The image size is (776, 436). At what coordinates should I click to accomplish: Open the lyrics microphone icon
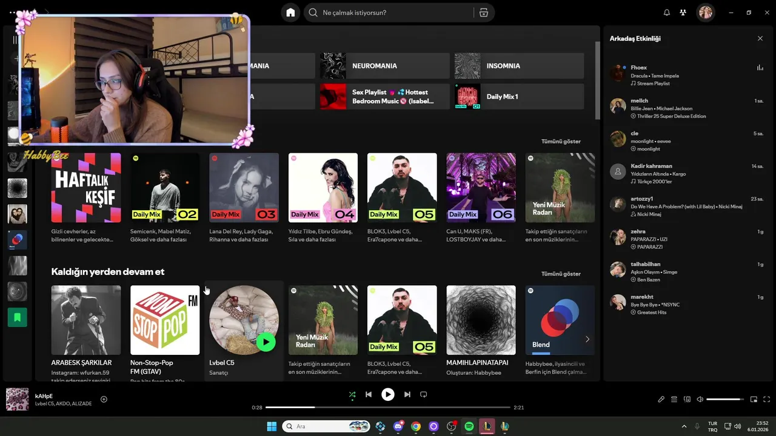(x=661, y=400)
